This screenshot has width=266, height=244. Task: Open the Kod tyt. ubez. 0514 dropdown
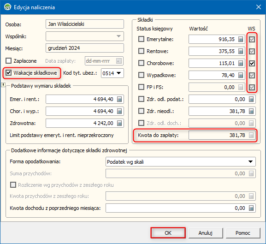coord(112,73)
